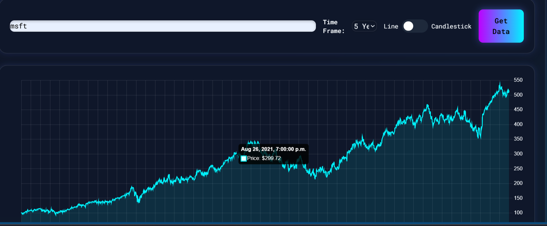Click the Line label beside the switch

[x=391, y=26]
